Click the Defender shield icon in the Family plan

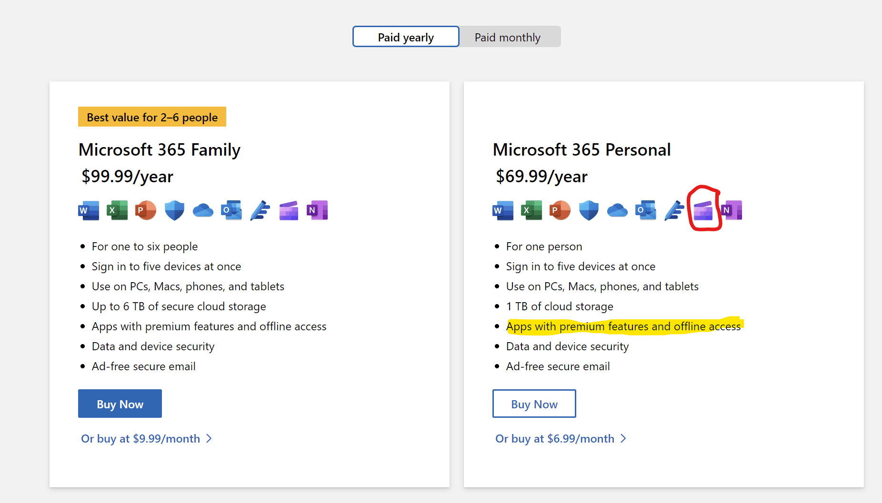pos(174,210)
